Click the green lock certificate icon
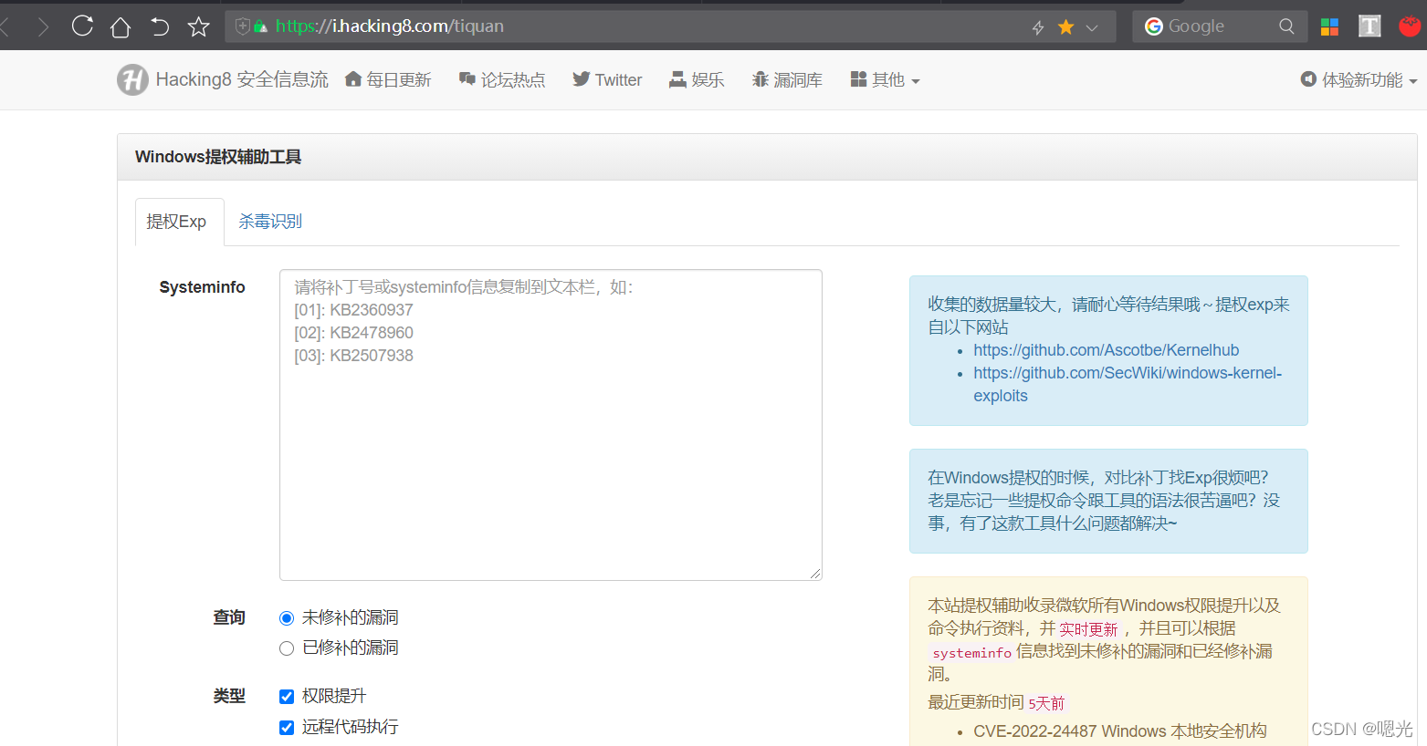This screenshot has height=746, width=1427. [260, 26]
